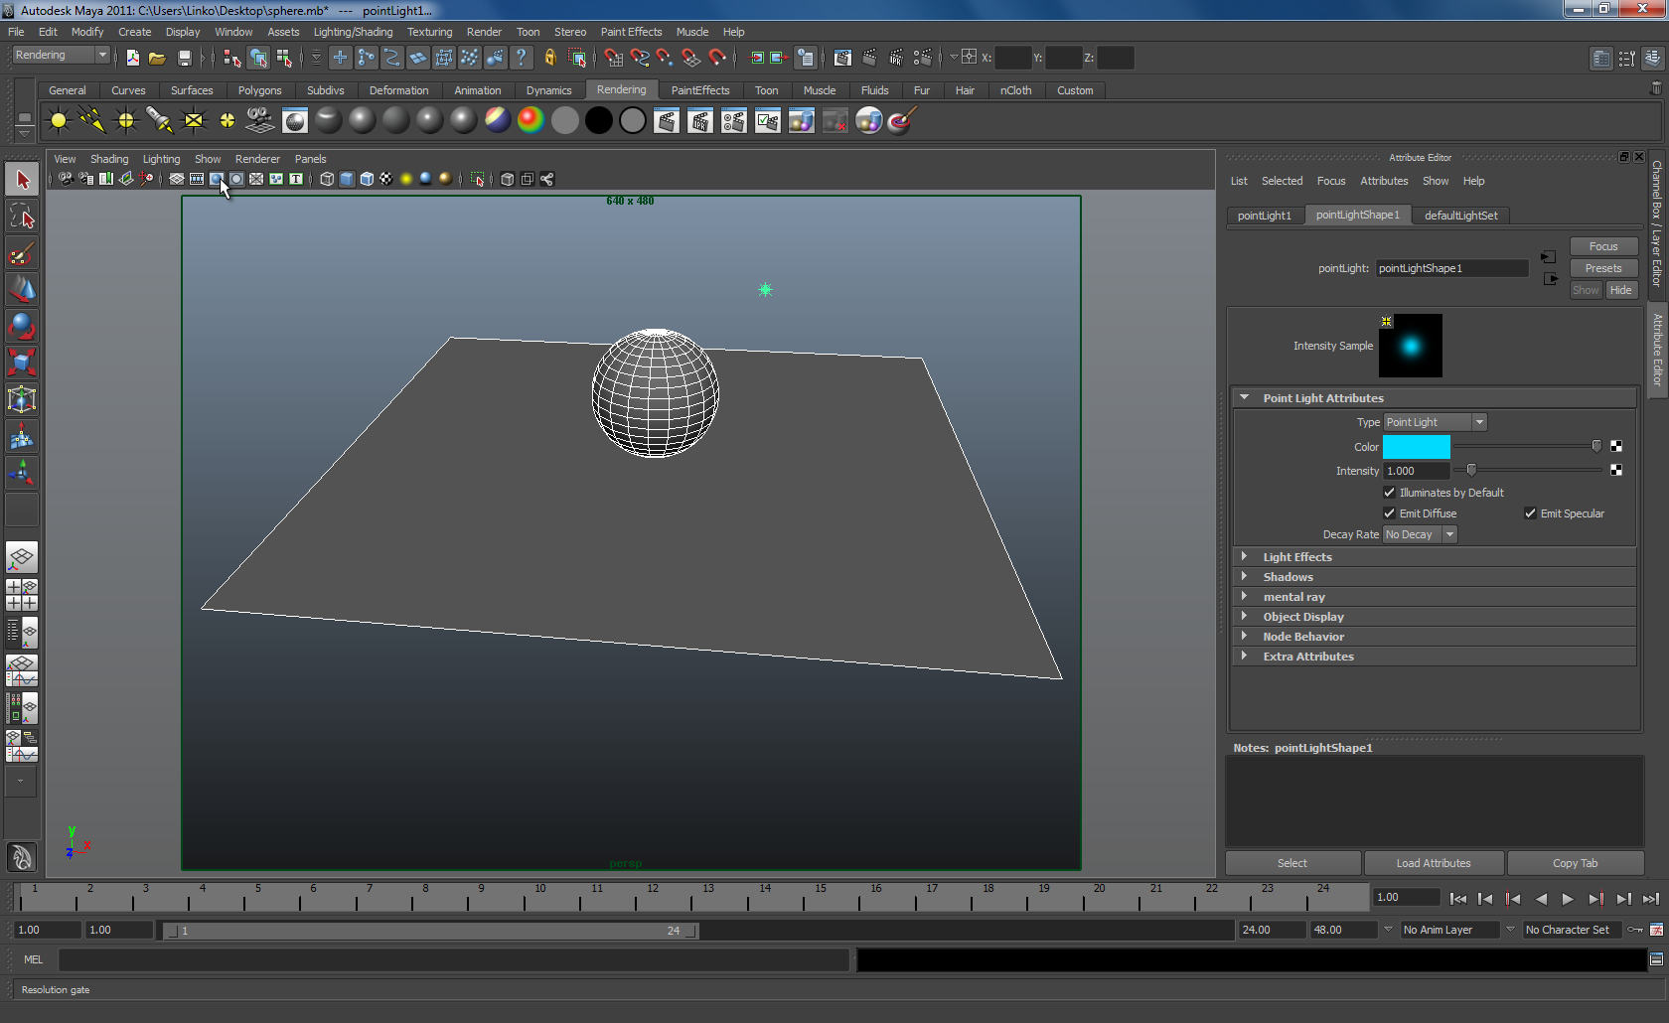Click the Ramp Shader rainbow sphere icon

point(531,121)
